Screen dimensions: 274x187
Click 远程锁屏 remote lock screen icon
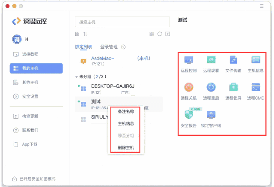point(233,87)
